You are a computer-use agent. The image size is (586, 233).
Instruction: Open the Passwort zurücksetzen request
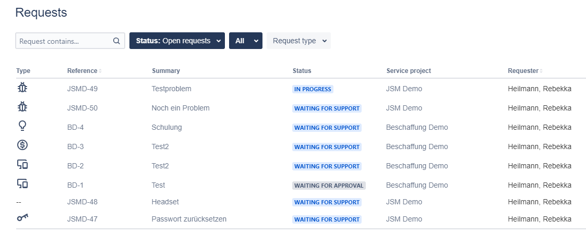point(189,219)
